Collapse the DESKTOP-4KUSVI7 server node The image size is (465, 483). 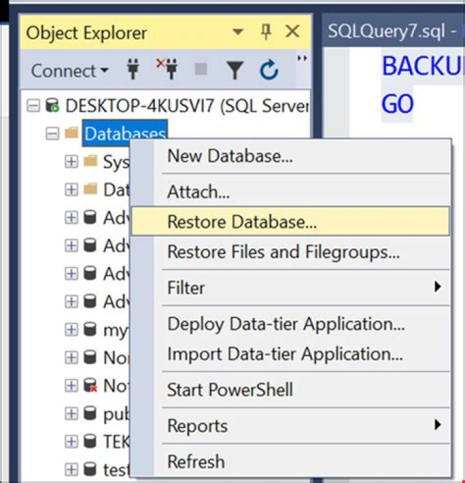[34, 105]
